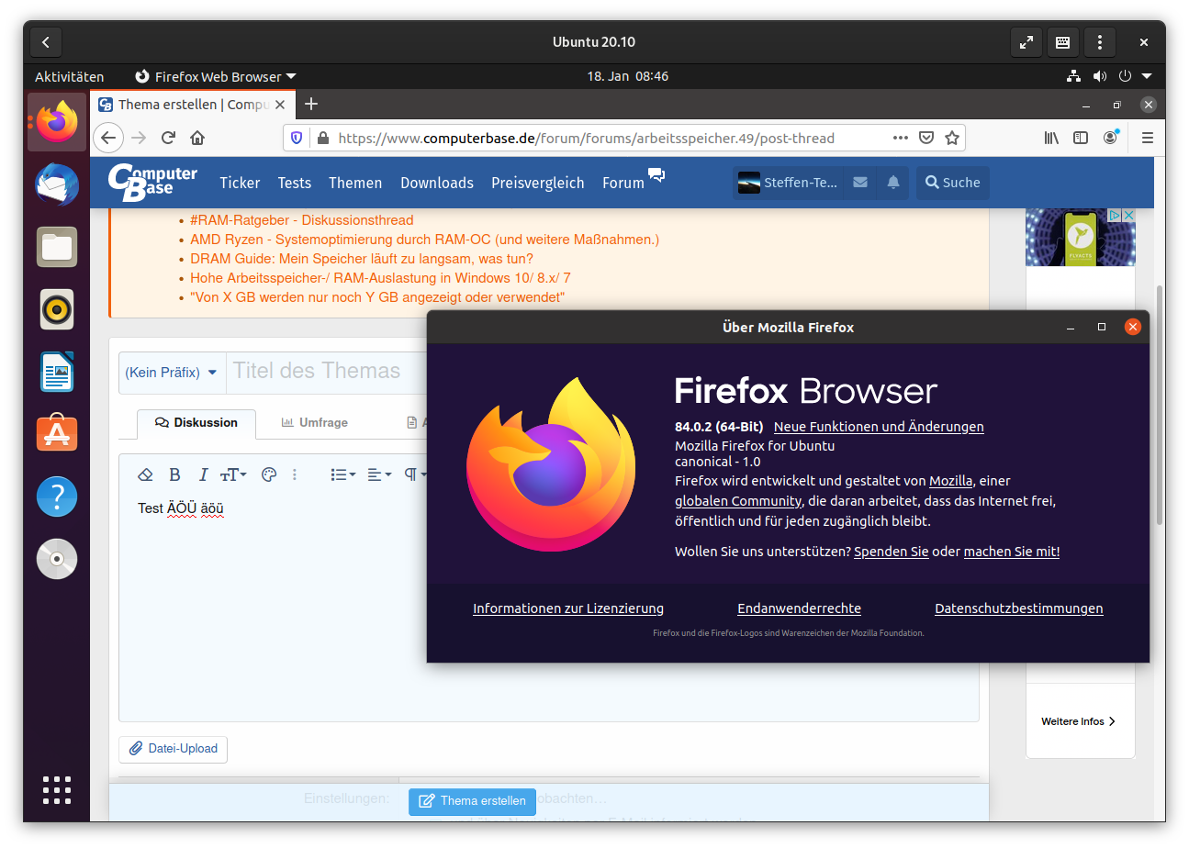The width and height of the screenshot is (1189, 848).
Task: Open more editor options vertical dots
Action: coord(295,474)
